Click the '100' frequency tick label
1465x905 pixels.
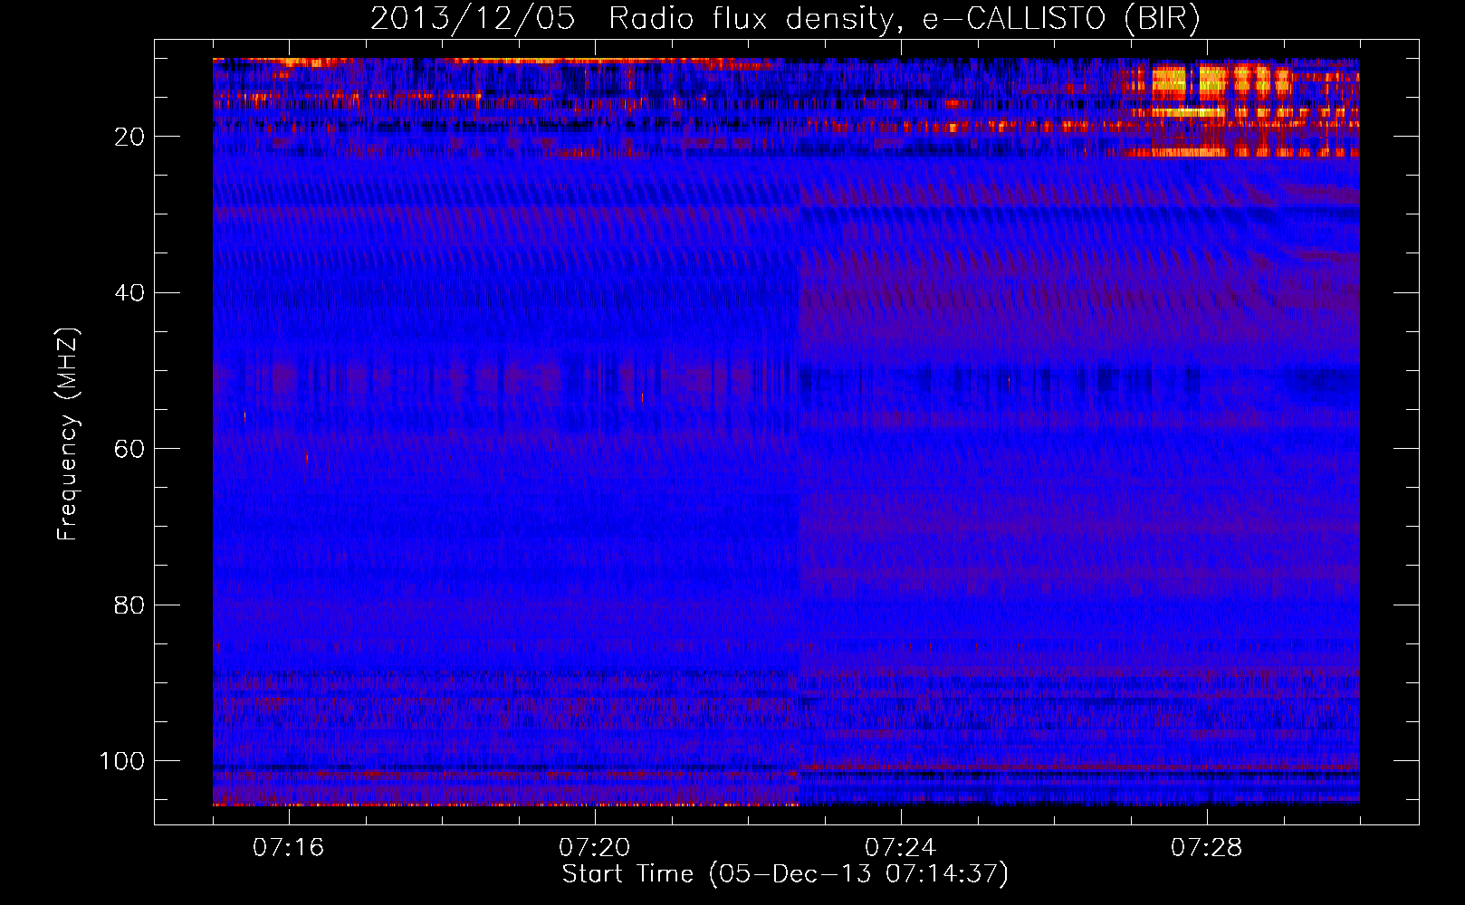122,761
